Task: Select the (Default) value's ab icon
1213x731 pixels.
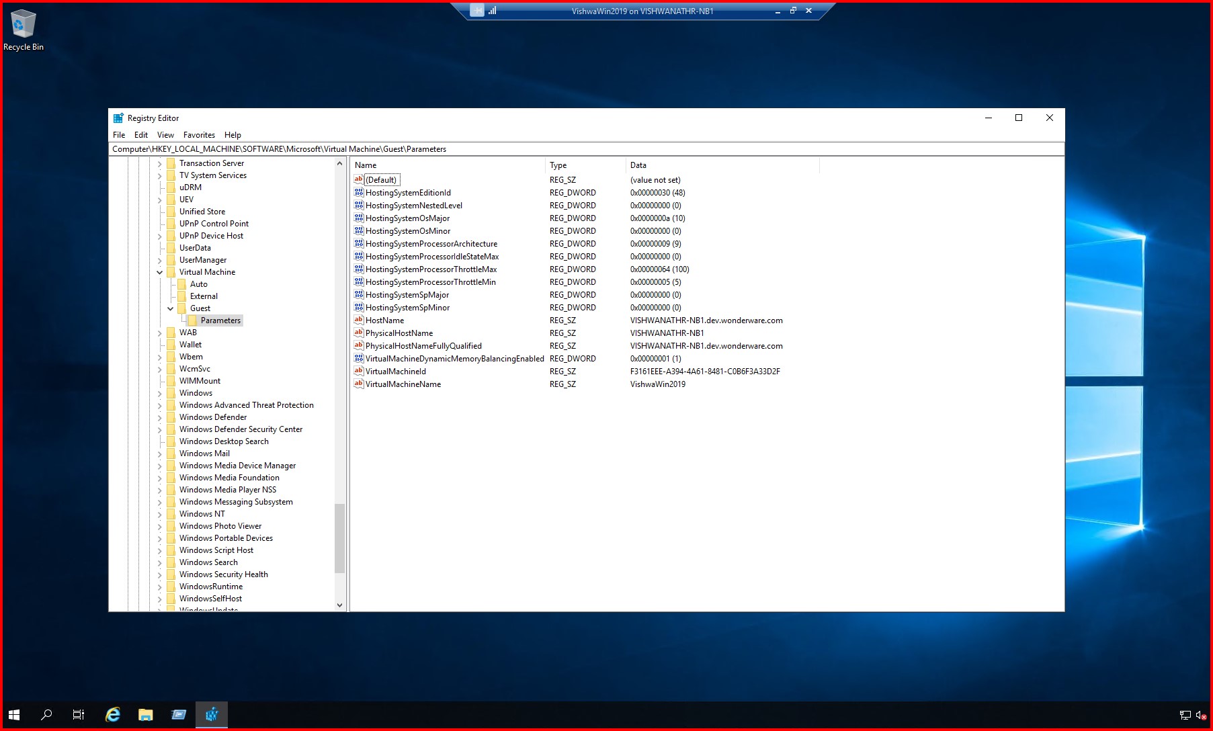Action: [x=359, y=179]
